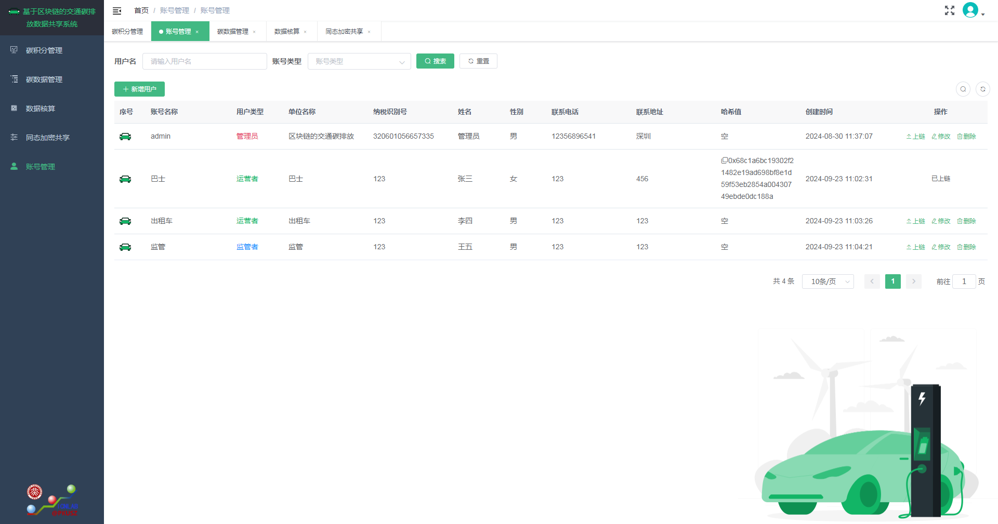The image size is (998, 524).
Task: Click 删除 for the admin account
Action: click(x=966, y=137)
